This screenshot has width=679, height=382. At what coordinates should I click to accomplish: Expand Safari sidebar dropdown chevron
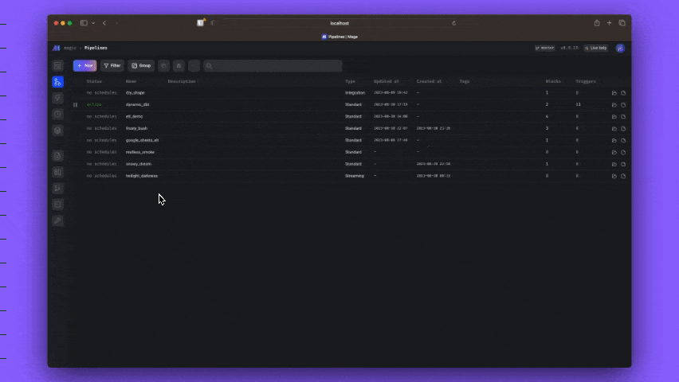point(93,23)
